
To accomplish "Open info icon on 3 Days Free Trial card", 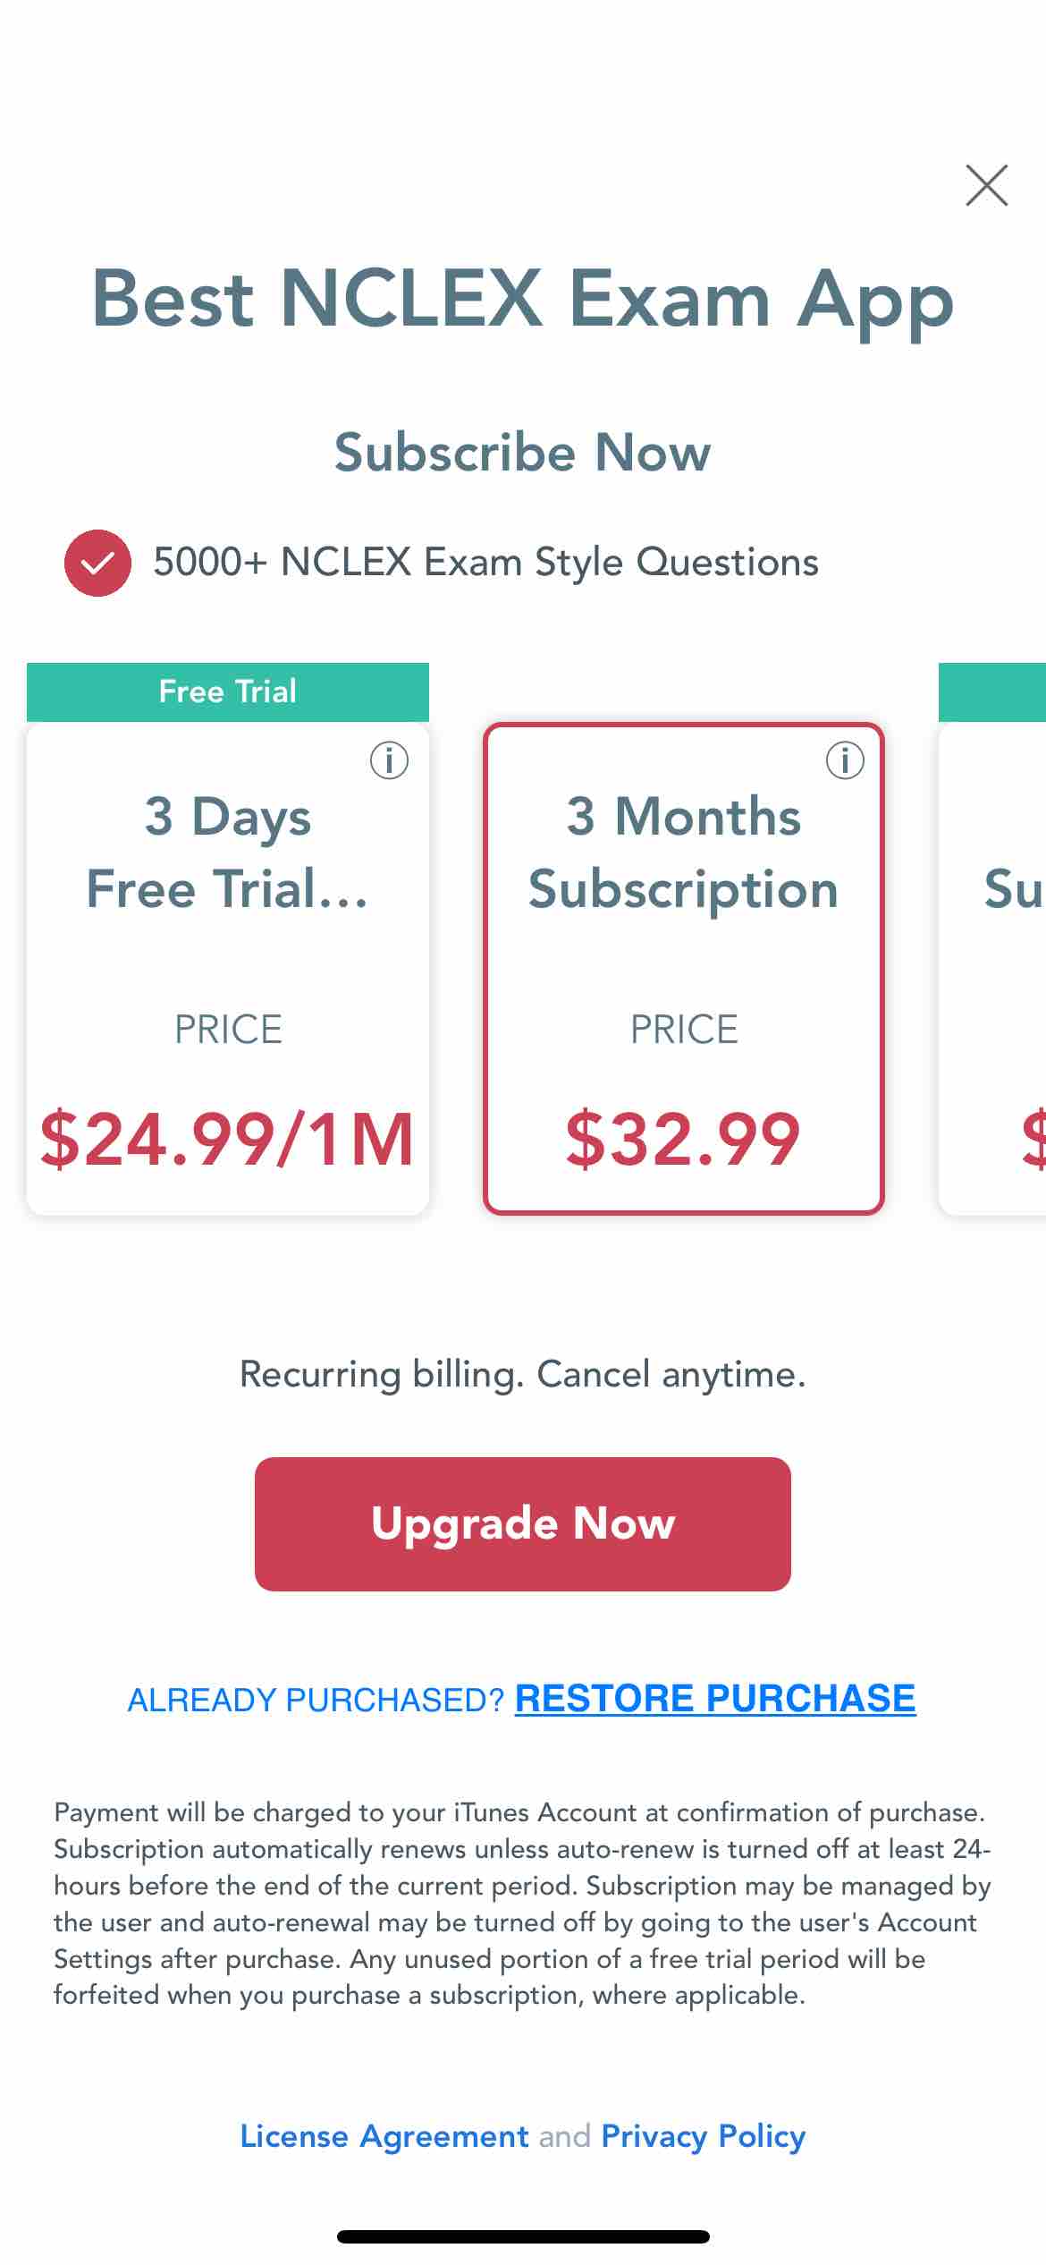I will (x=389, y=760).
